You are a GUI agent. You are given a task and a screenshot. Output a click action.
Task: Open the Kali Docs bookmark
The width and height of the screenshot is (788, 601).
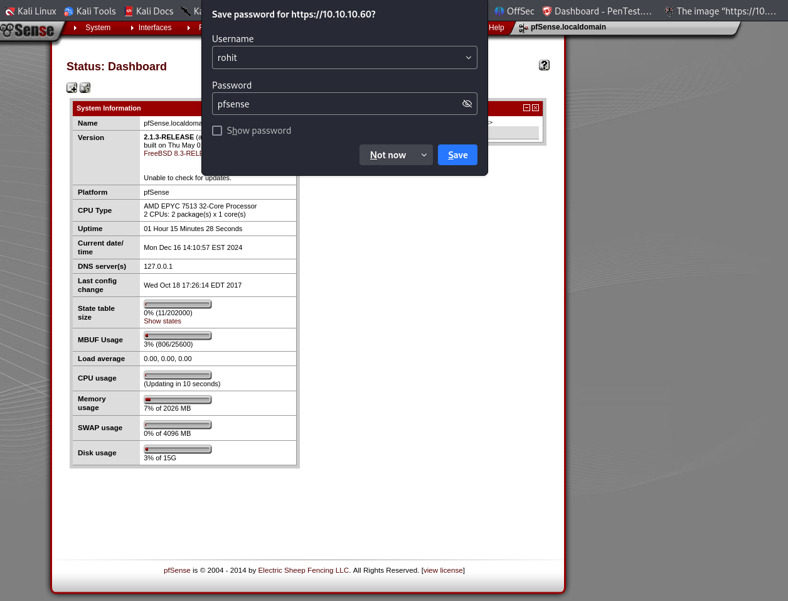(149, 11)
